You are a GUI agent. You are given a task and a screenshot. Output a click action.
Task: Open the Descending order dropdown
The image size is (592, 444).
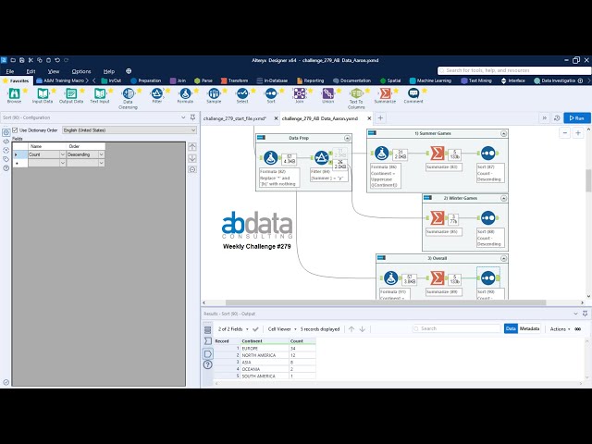pos(101,154)
